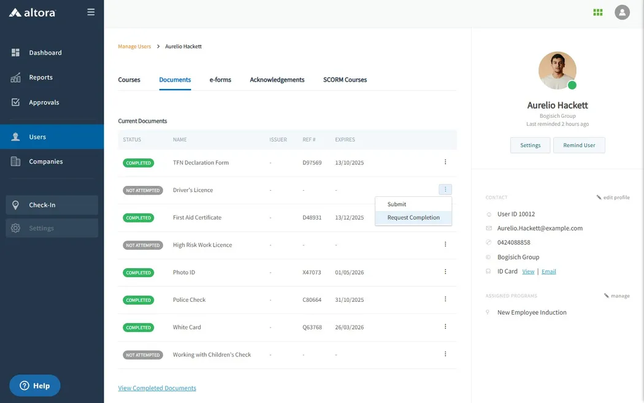Switch to the Documents tab

[x=175, y=80]
